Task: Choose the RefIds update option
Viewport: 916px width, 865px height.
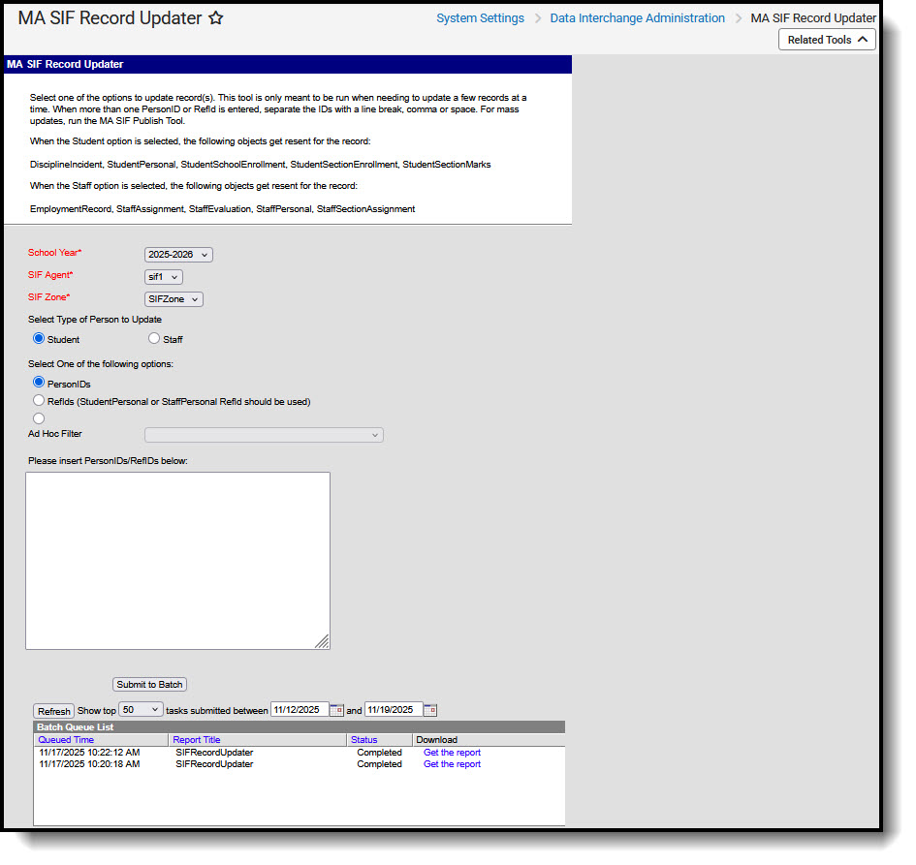Action: (x=38, y=400)
